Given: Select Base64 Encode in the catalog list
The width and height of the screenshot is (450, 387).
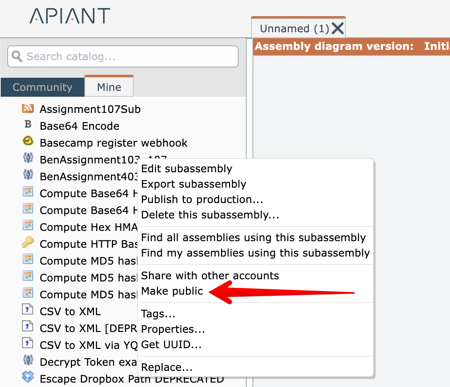Looking at the screenshot, I should click(x=80, y=126).
